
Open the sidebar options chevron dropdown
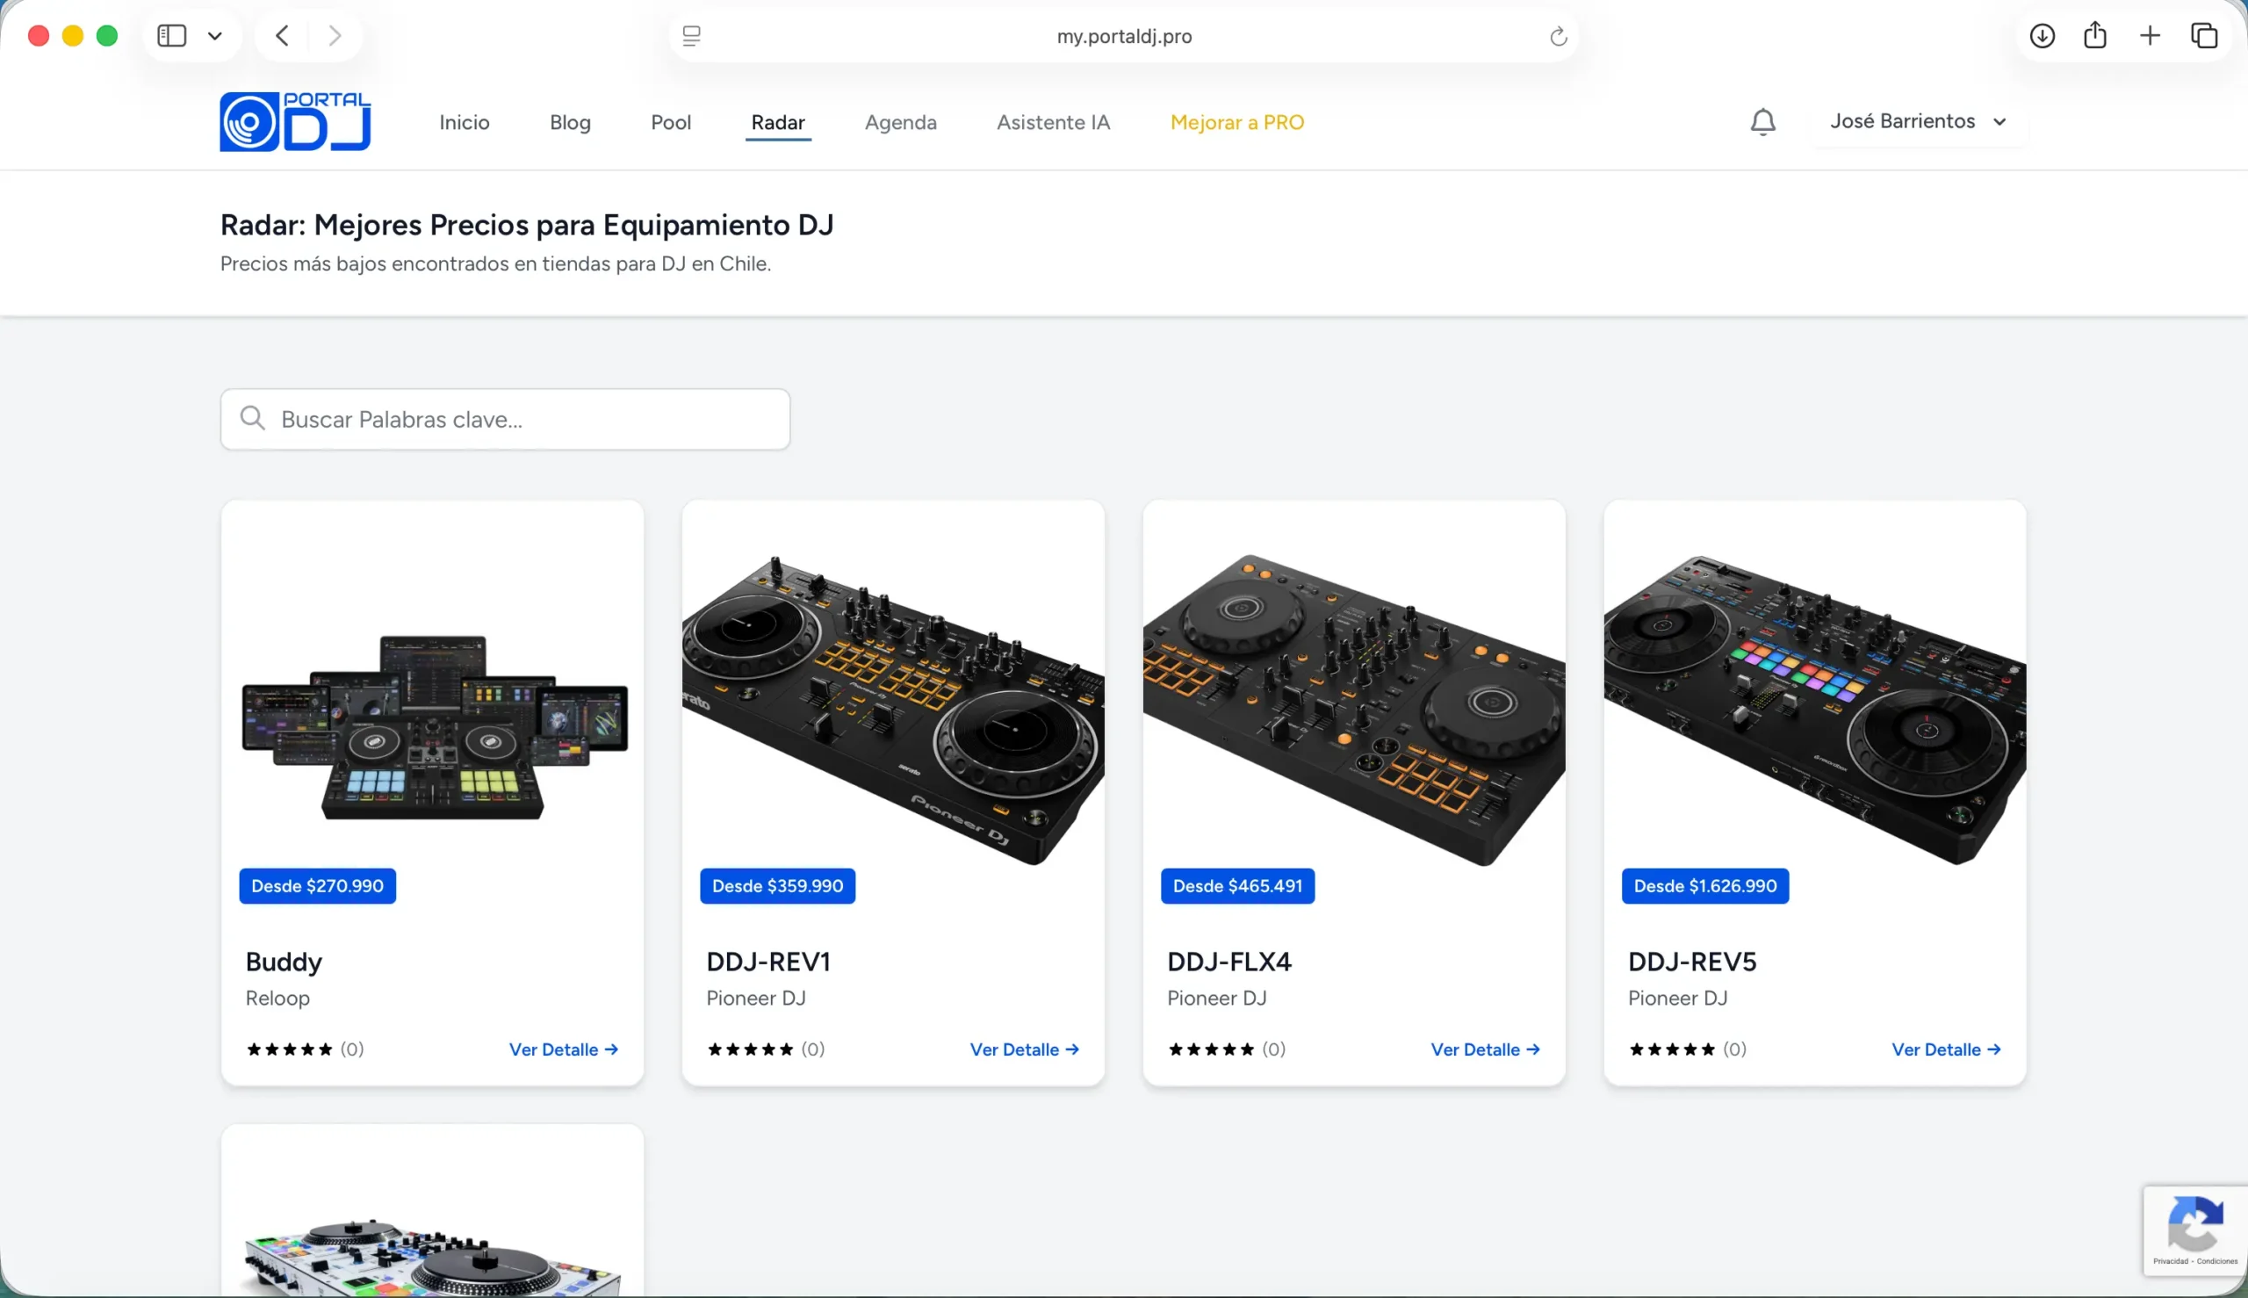click(x=215, y=37)
